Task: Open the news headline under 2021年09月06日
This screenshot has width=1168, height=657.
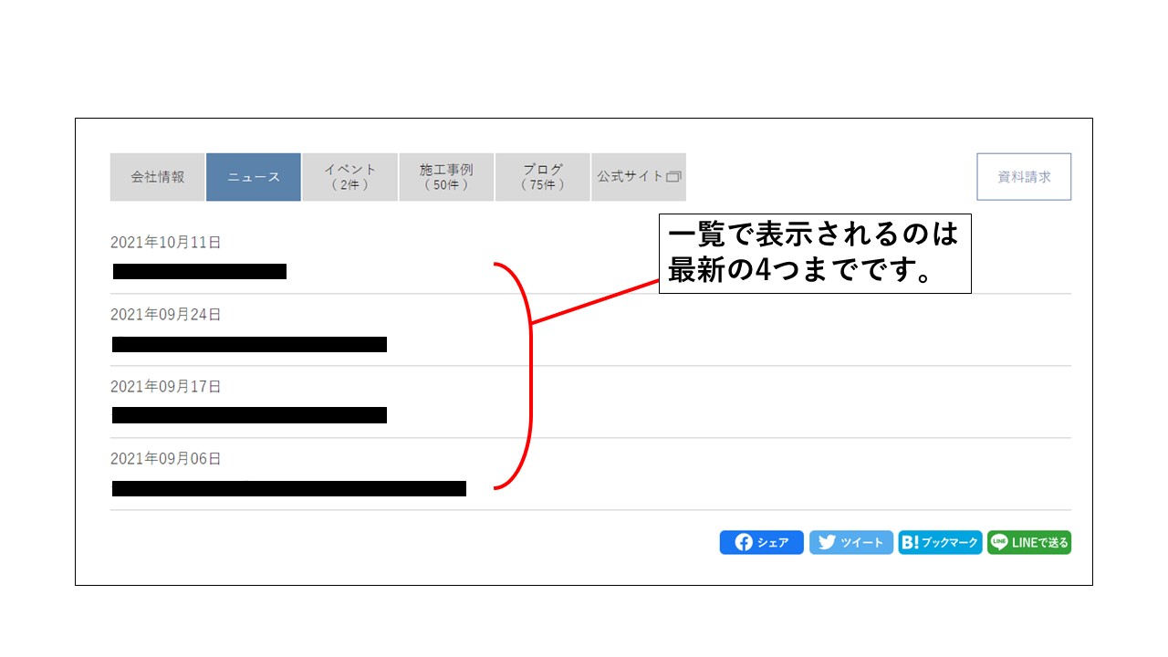Action: (288, 488)
